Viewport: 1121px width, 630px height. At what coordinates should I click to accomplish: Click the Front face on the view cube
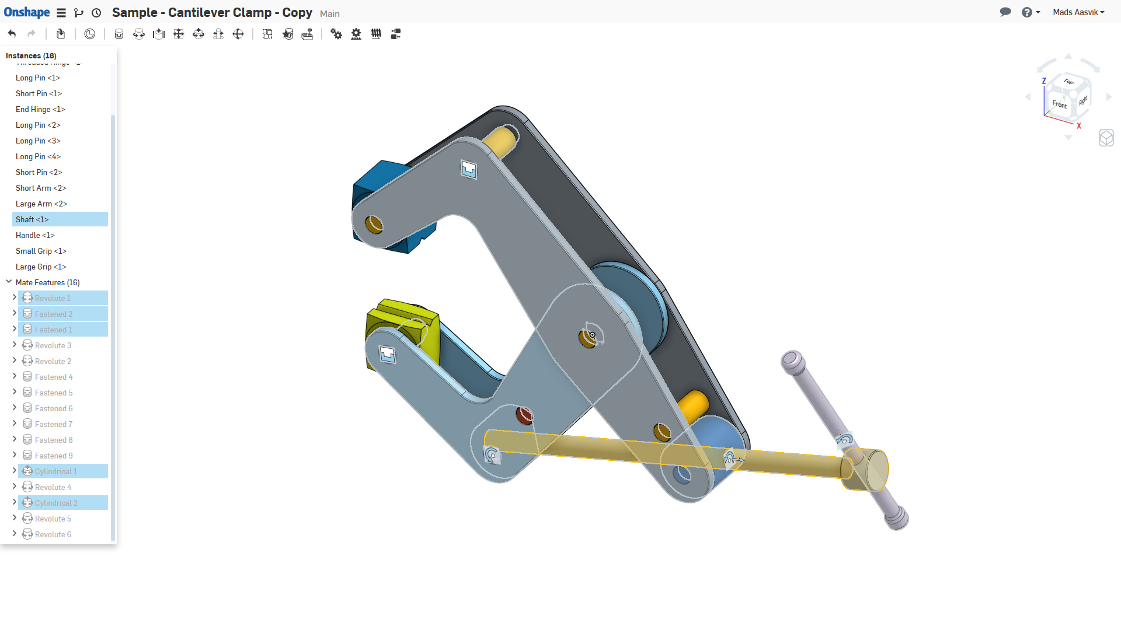[1060, 104]
